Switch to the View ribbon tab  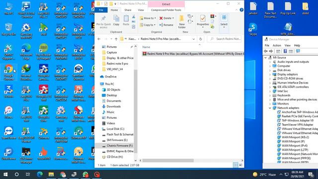point(141,10)
